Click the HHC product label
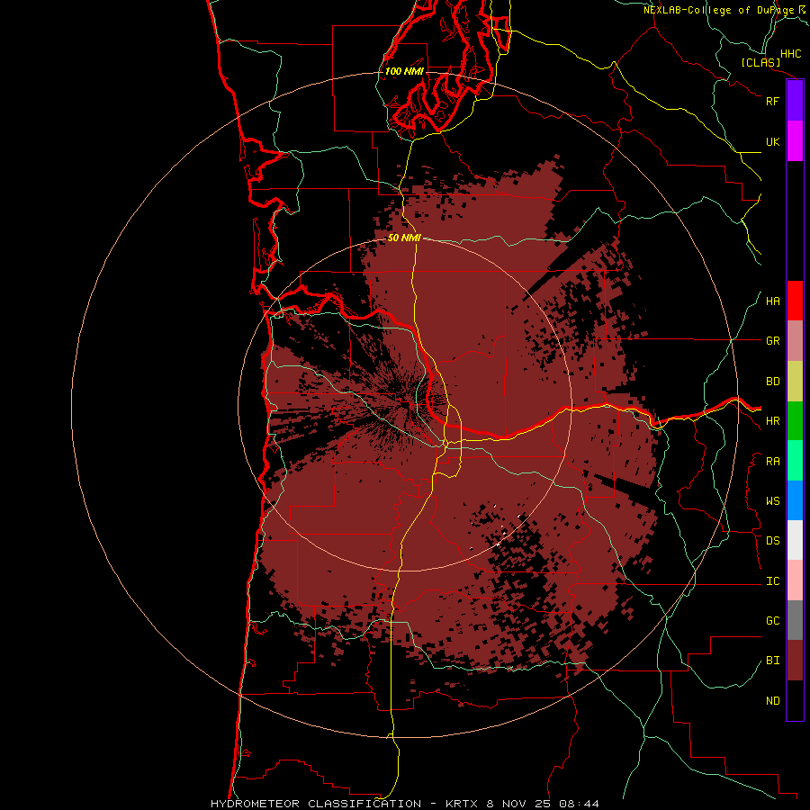This screenshot has width=810, height=810. point(790,54)
